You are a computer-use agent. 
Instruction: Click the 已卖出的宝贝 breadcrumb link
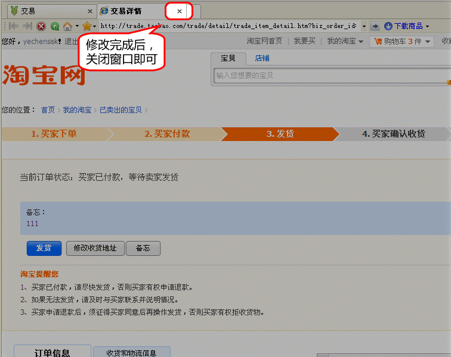pyautogui.click(x=121, y=110)
